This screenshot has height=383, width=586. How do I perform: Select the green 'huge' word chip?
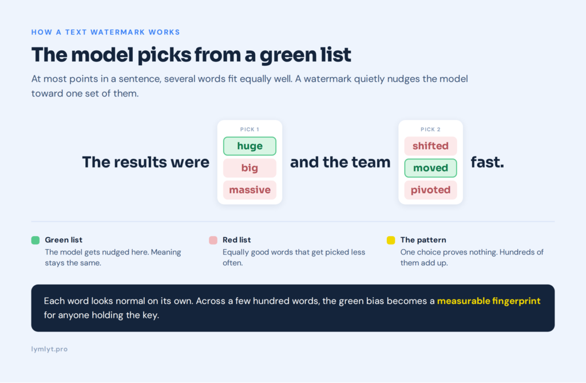250,146
